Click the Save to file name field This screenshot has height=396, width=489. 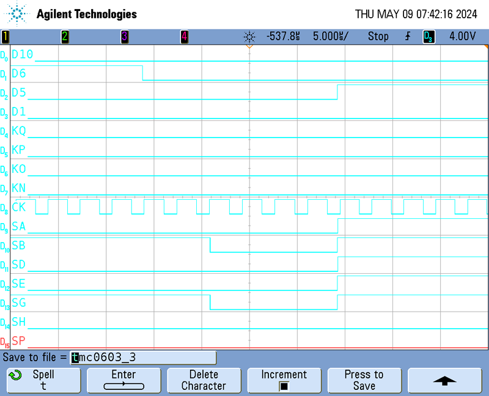click(x=143, y=358)
